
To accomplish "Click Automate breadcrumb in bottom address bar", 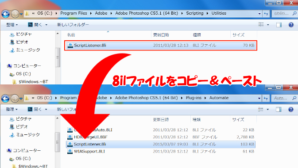I will pos(219,98).
